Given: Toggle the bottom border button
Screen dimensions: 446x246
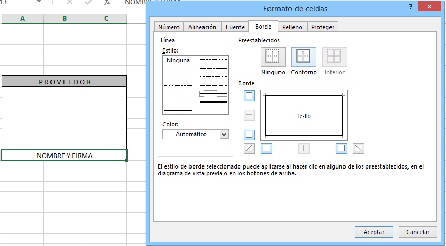Looking at the screenshot, I should click(249, 135).
